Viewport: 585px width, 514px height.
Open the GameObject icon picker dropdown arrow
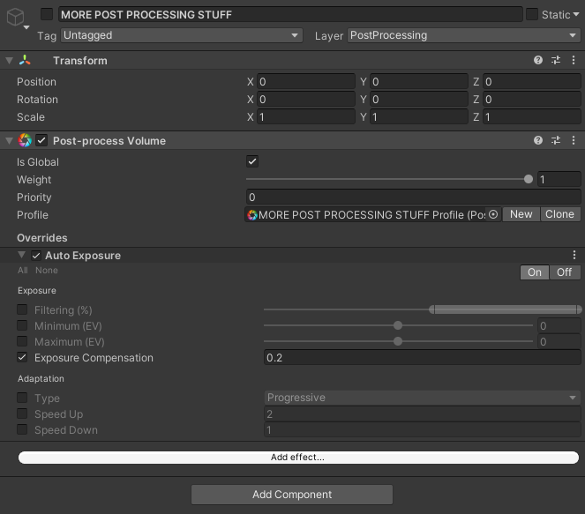click(x=26, y=27)
